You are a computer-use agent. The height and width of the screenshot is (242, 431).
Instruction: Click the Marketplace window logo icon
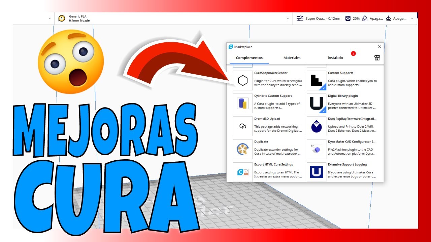pyautogui.click(x=231, y=47)
